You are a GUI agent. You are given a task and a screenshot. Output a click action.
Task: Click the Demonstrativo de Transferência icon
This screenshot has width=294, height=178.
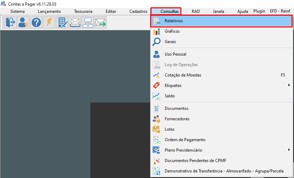(156, 171)
